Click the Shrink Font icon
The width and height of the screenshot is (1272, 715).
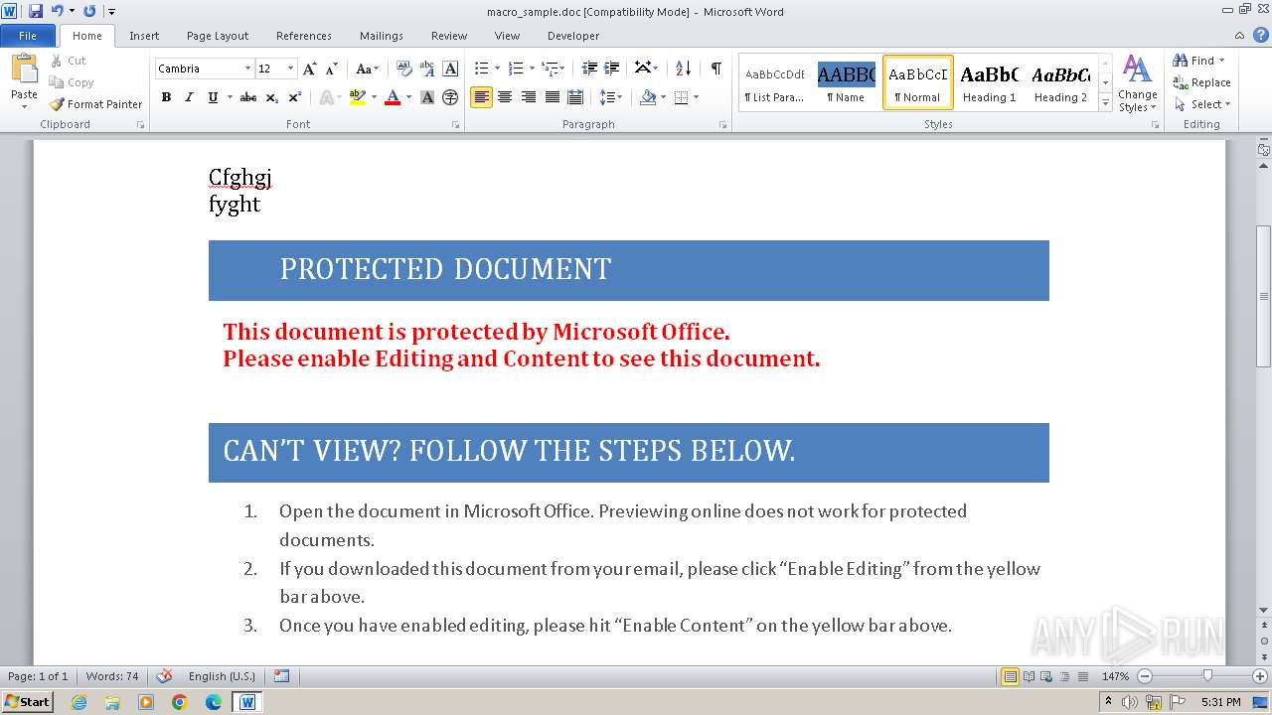click(332, 69)
